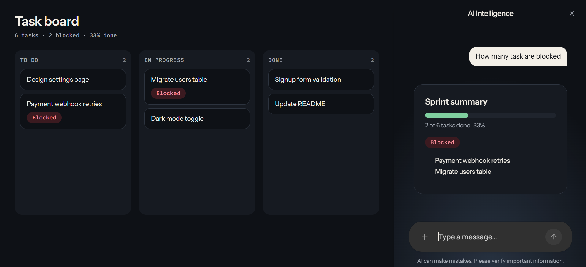Image resolution: width=586 pixels, height=267 pixels.
Task: Click the DONE column count 2
Action: pos(372,60)
